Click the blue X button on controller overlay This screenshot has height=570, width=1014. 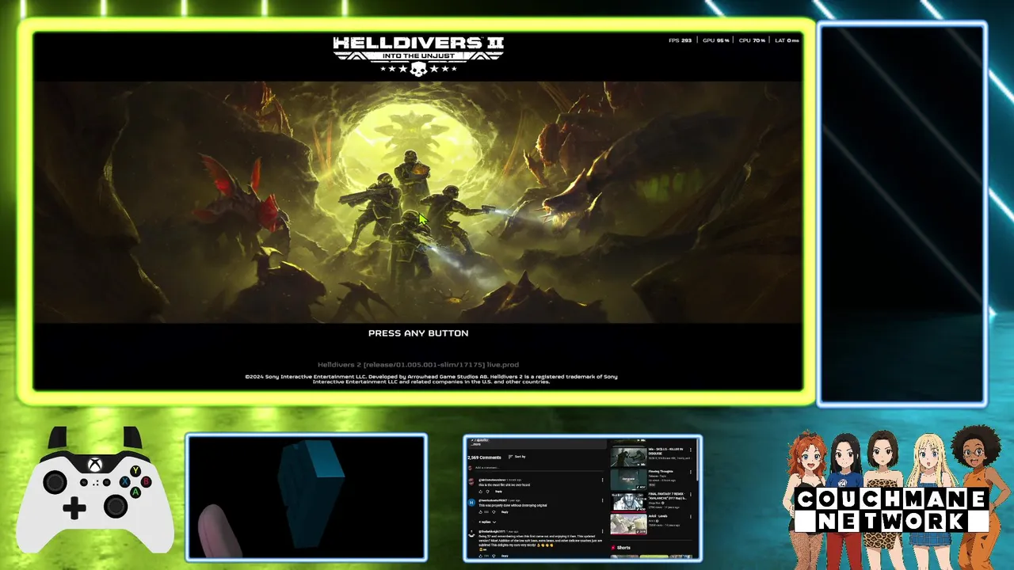124,481
